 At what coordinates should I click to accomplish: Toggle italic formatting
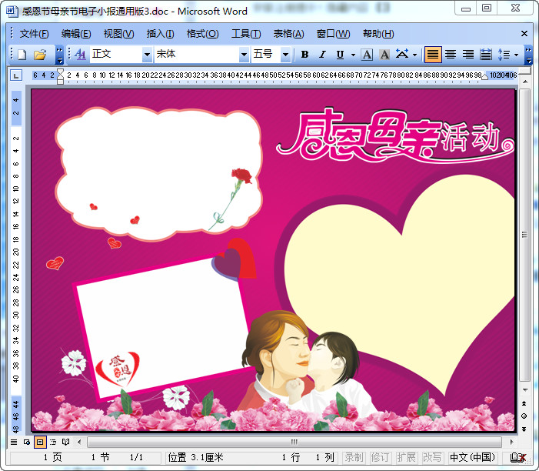[322, 55]
